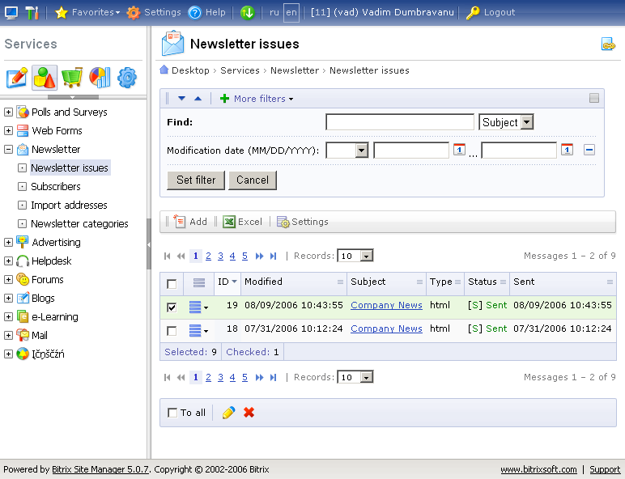This screenshot has width=625, height=479.
Task: Open the Favorites menu in top bar
Action: tap(87, 12)
